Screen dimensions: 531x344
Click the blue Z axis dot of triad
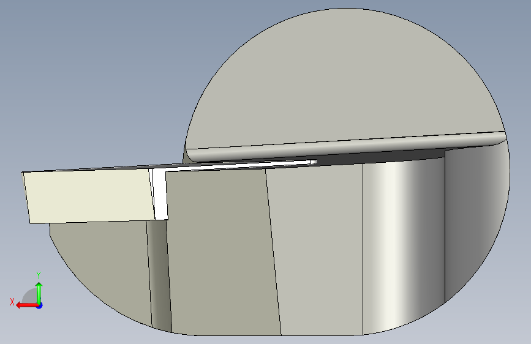pos(40,305)
